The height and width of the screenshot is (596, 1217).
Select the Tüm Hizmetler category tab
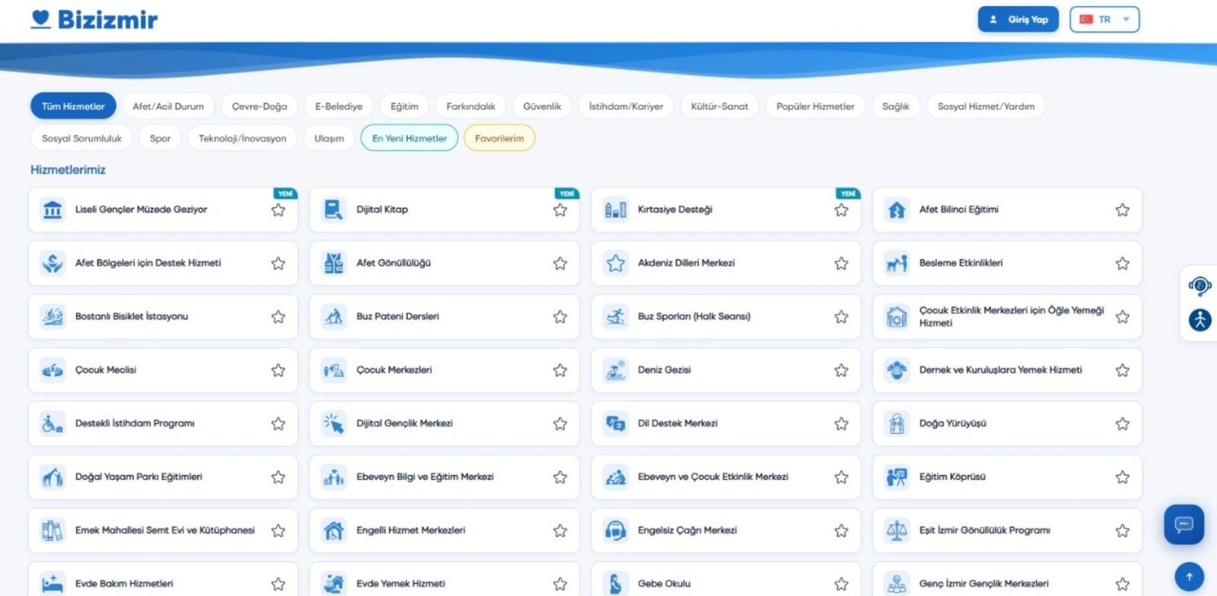click(73, 106)
